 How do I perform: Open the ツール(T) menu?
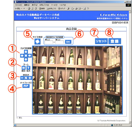click(x=54, y=5)
